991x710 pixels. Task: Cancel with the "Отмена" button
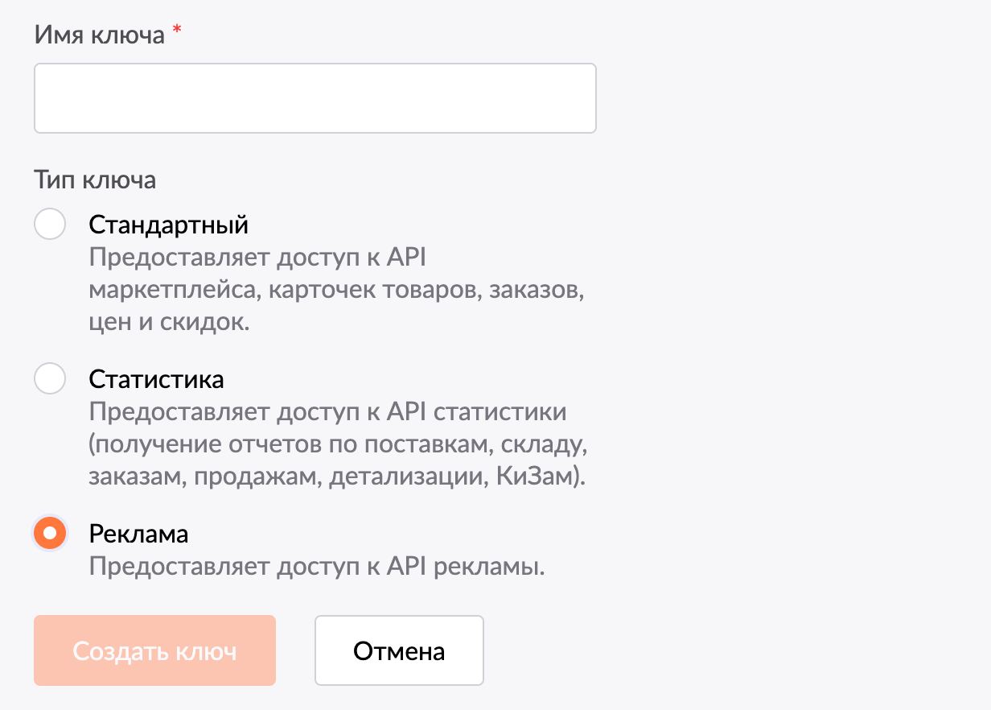(399, 650)
